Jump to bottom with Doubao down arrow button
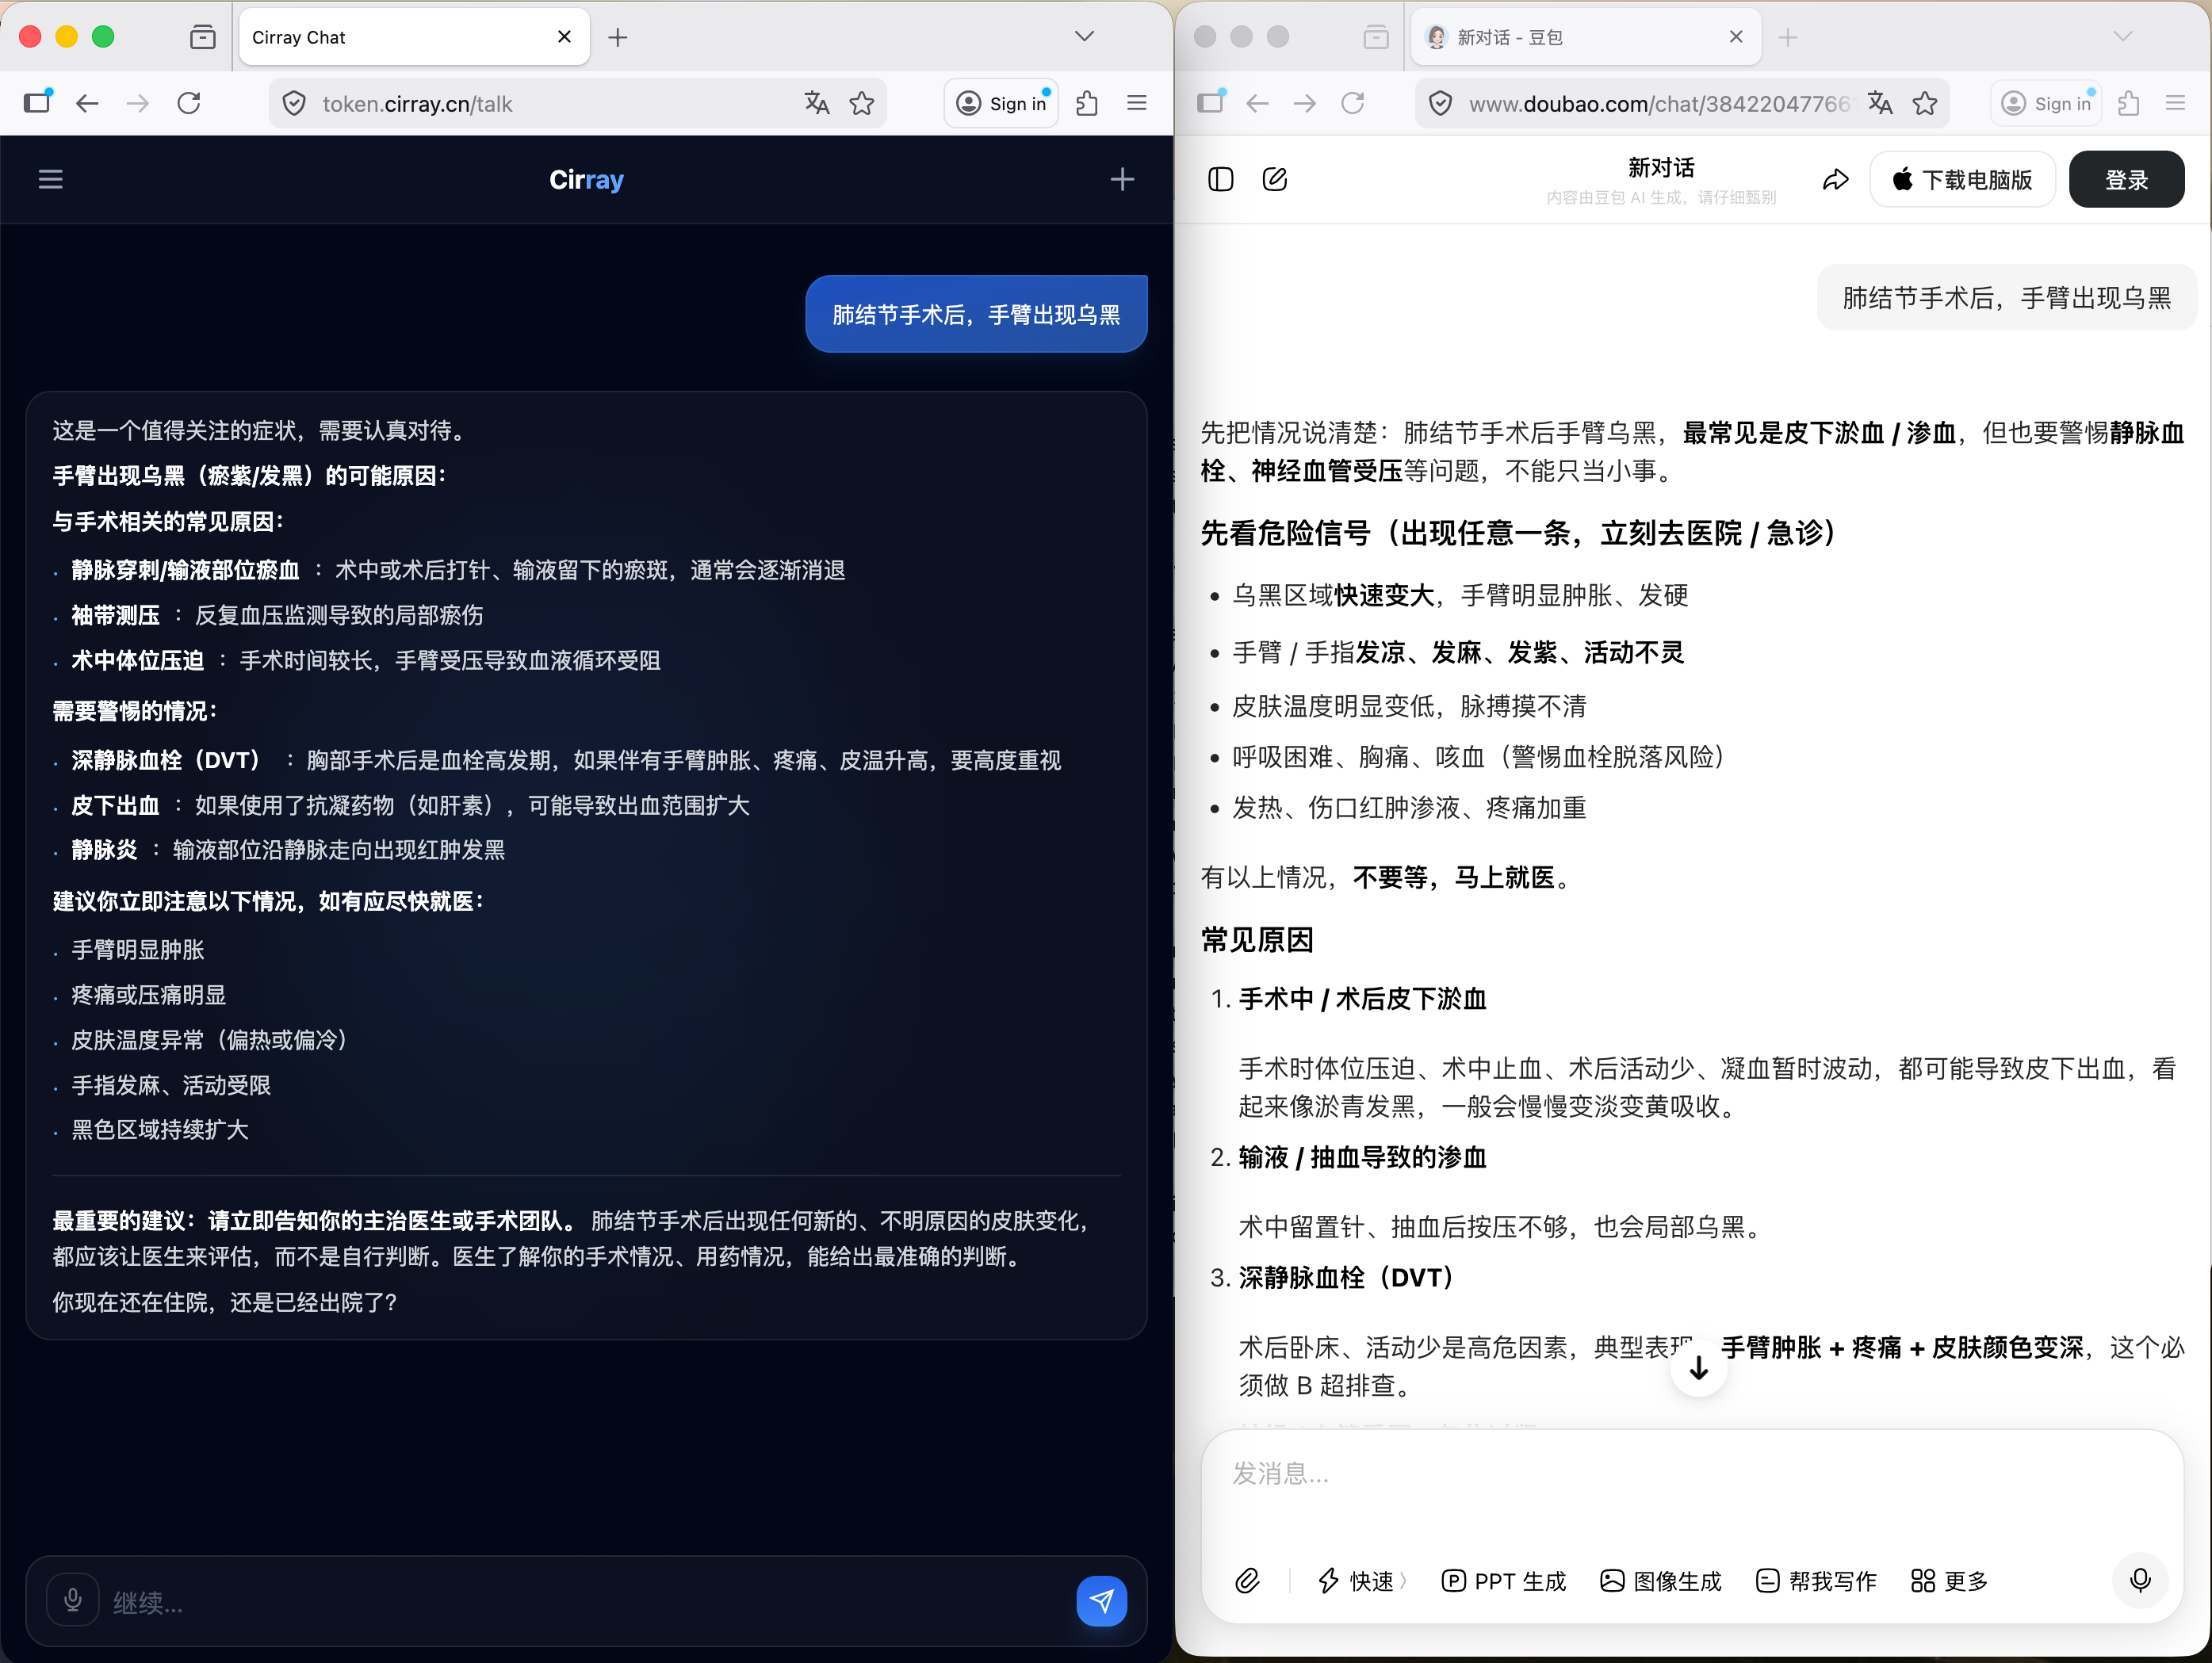Screen dimensions: 2212x1663 click(1698, 1369)
